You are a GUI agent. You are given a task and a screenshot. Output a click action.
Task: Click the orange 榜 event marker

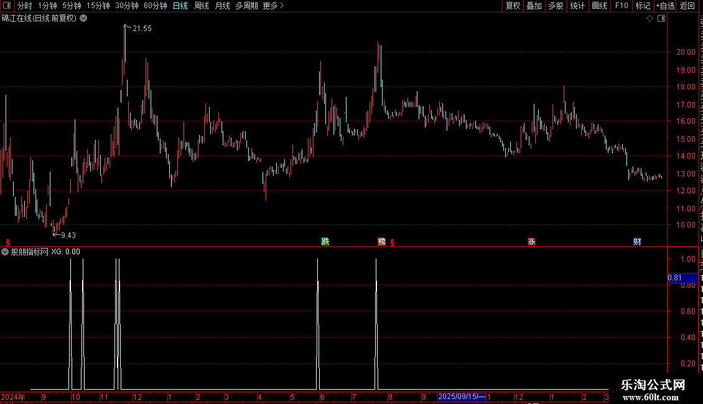381,241
